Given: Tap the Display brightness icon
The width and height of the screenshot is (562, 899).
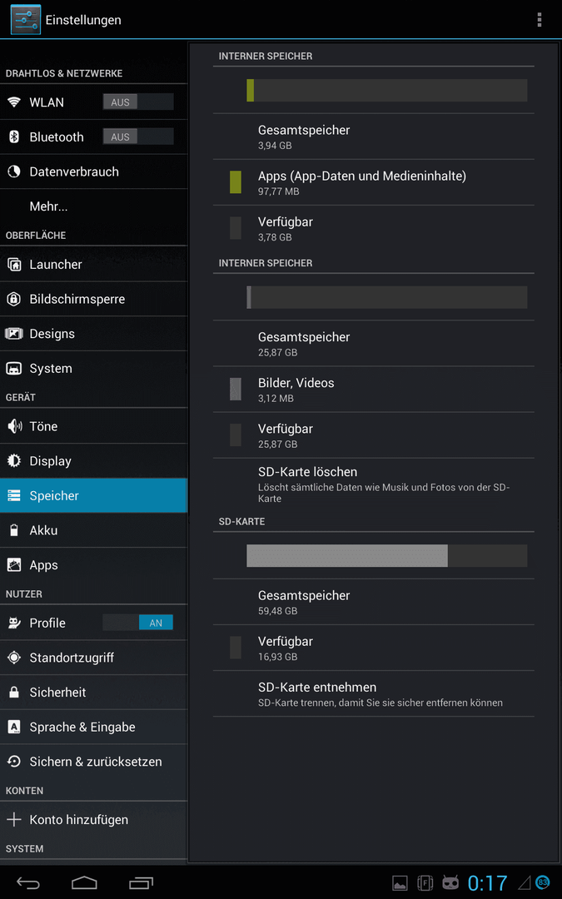Looking at the screenshot, I should click(14, 461).
